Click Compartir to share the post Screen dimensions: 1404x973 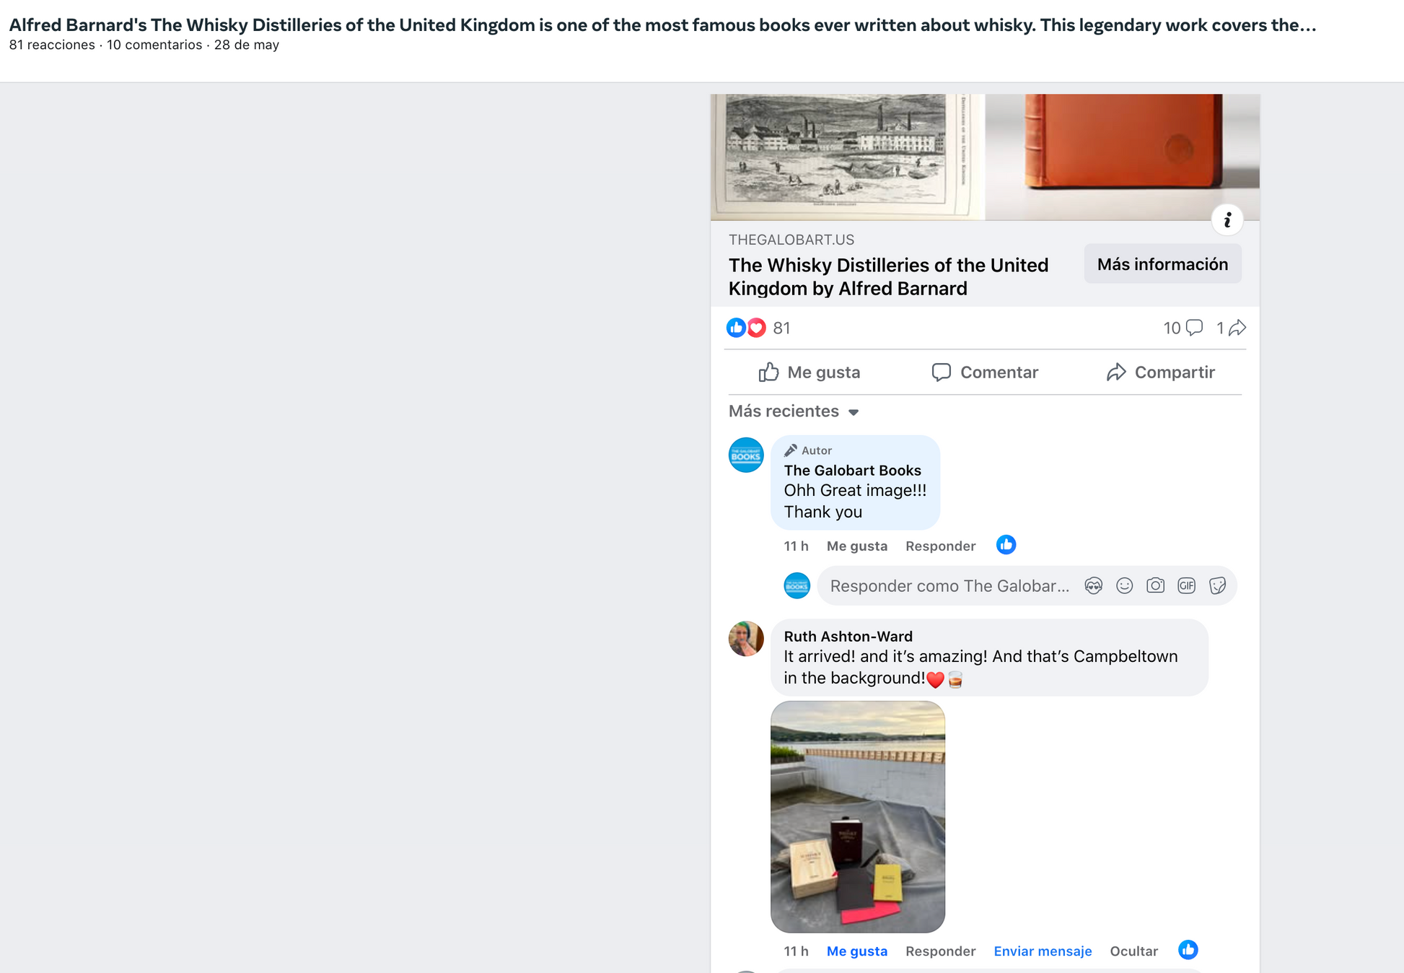[x=1160, y=372]
